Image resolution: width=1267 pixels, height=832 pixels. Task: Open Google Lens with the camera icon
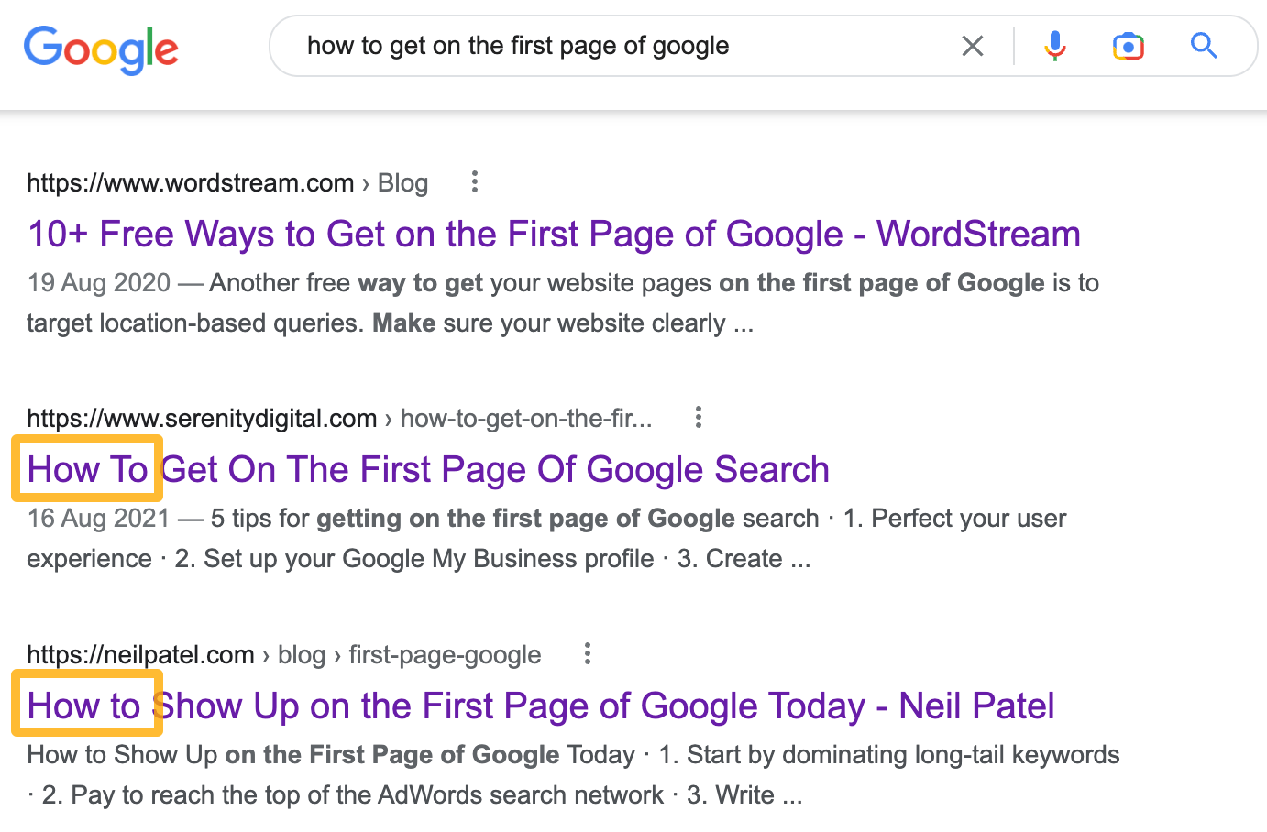click(1129, 45)
